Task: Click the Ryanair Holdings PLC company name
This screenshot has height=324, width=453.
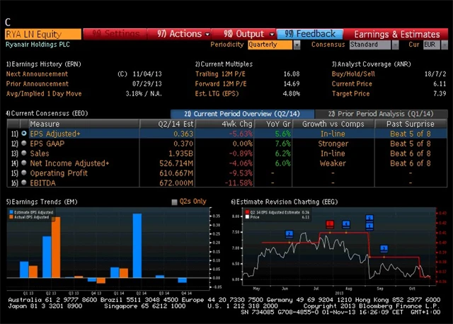Action: (38, 45)
